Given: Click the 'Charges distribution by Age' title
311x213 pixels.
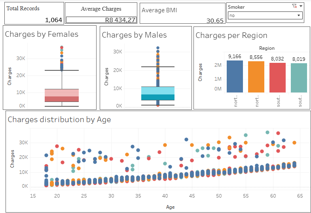Looking at the screenshot, I should [59, 119].
